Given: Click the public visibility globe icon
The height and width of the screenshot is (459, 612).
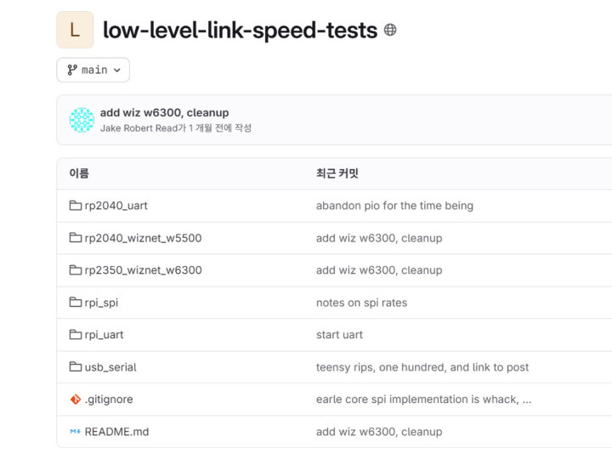Looking at the screenshot, I should [x=390, y=31].
